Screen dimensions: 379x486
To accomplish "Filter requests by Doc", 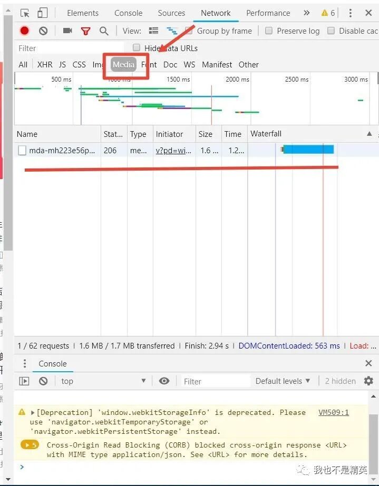I will coord(170,64).
